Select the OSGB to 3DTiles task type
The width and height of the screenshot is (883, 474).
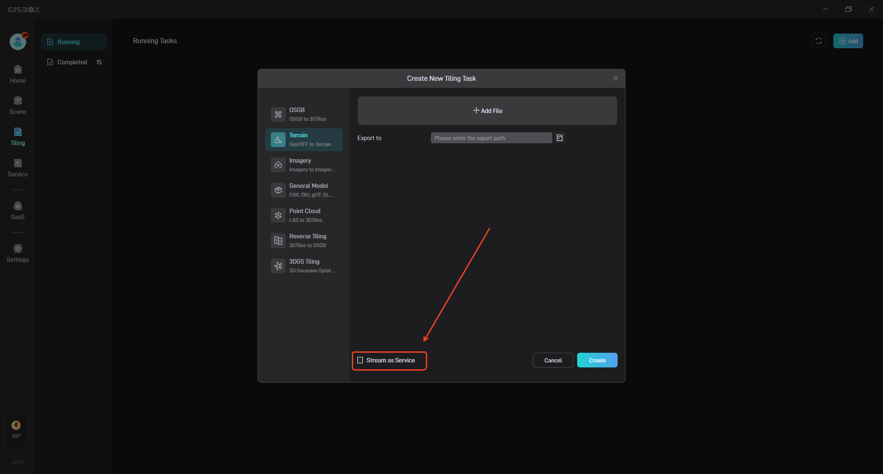pos(304,114)
